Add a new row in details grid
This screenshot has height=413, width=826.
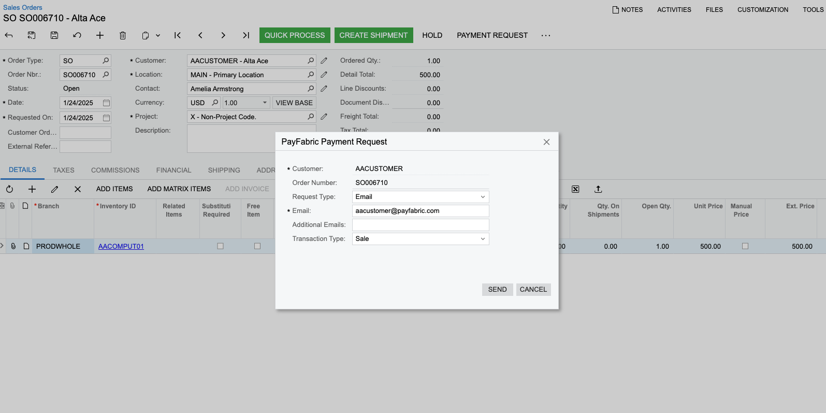pos(32,189)
